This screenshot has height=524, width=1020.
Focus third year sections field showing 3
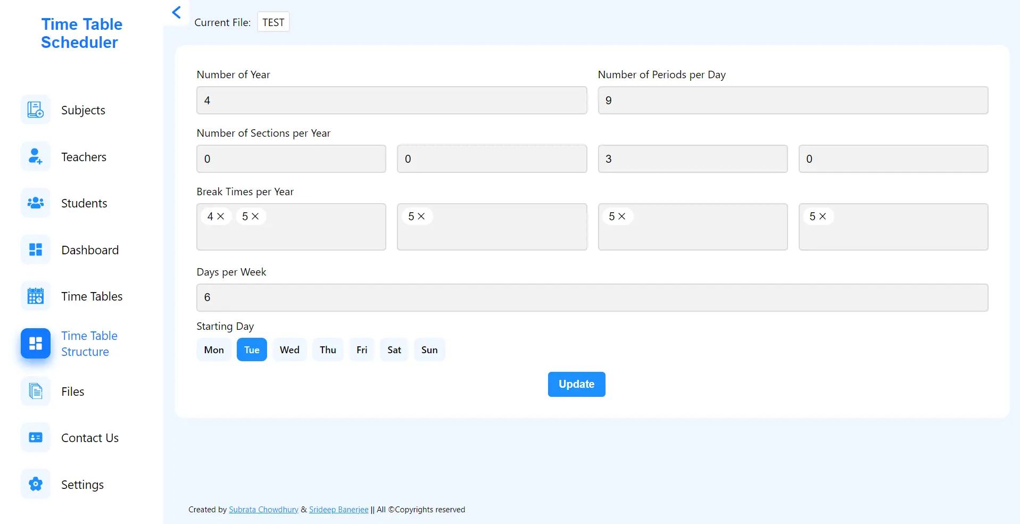pos(693,159)
